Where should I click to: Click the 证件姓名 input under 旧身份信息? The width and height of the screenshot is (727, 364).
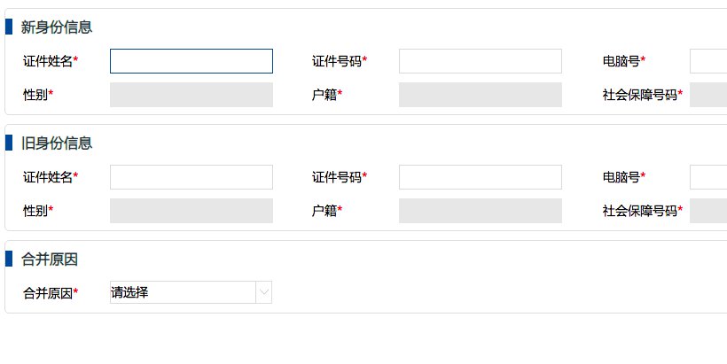click(191, 177)
